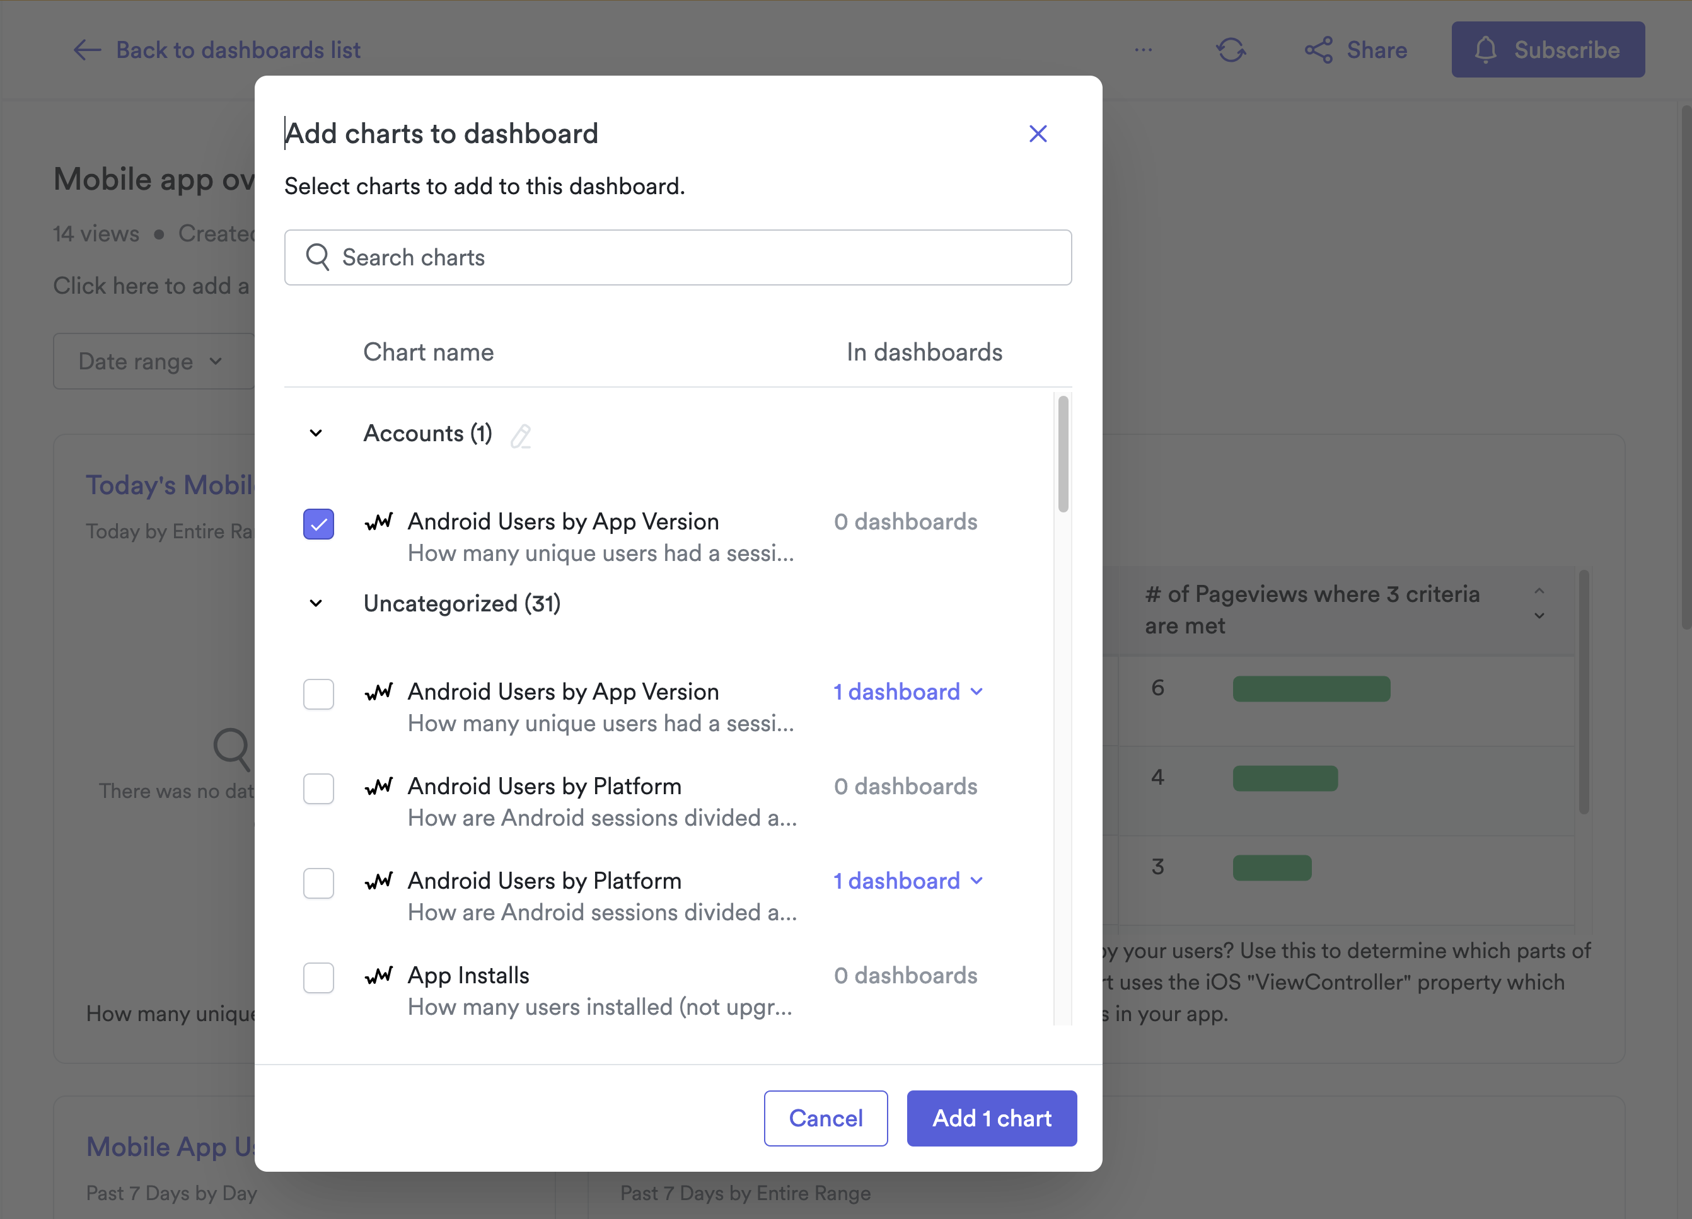Collapse the Uncategorized (31) category
This screenshot has width=1692, height=1219.
click(316, 604)
